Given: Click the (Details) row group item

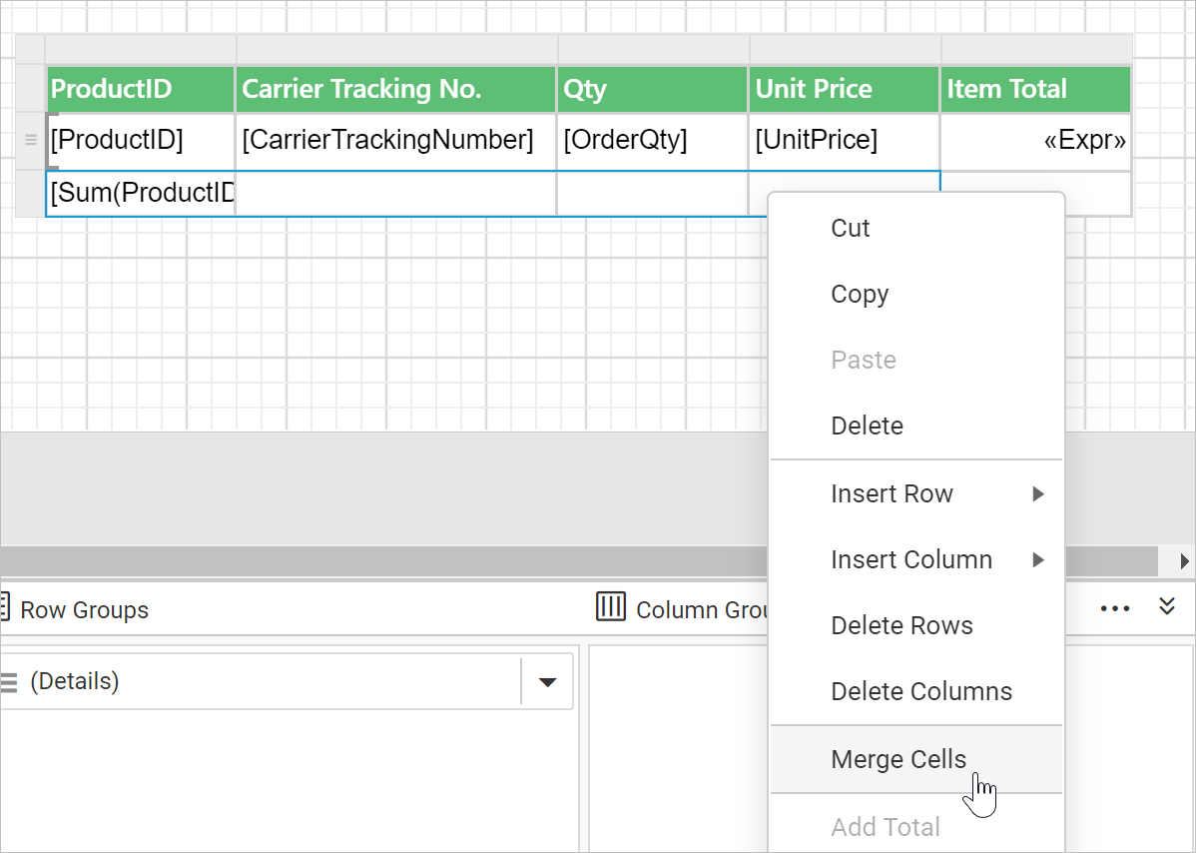Looking at the screenshot, I should pyautogui.click(x=287, y=682).
